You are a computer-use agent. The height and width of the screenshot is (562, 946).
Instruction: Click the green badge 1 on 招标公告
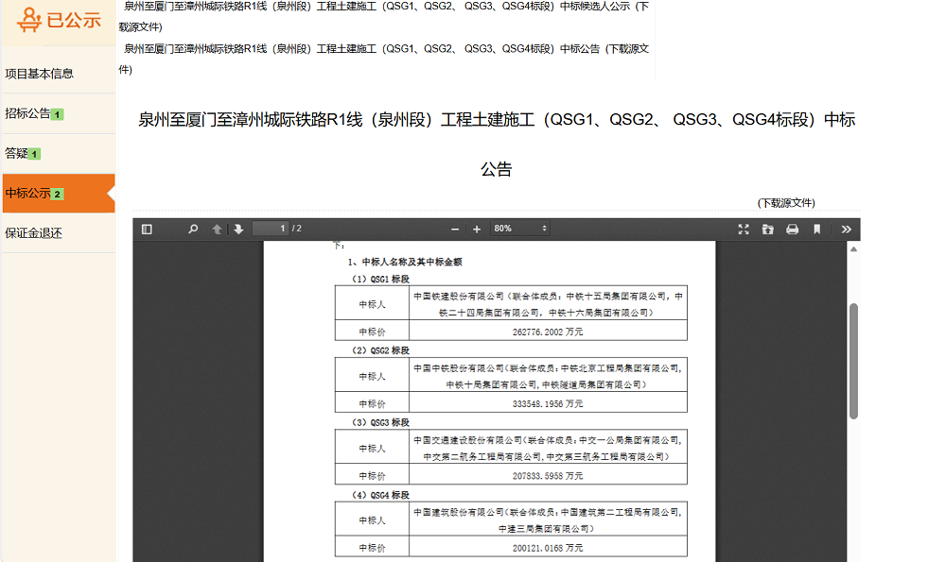pyautogui.click(x=58, y=114)
